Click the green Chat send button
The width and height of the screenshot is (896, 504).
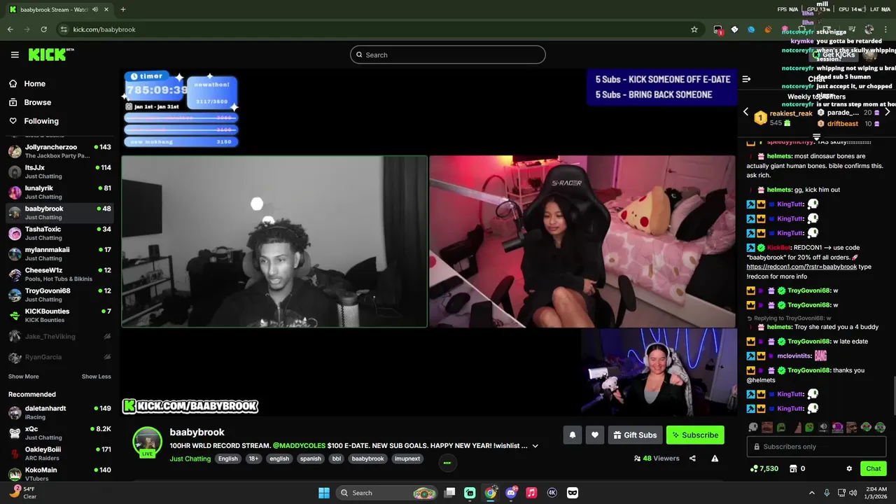point(873,468)
